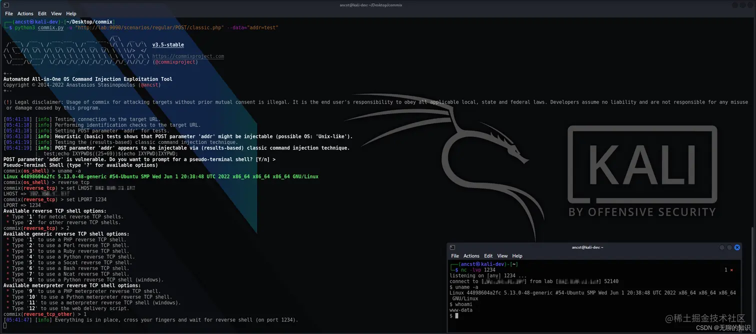Screen dimensions: 756x334
Task: Close the netcat terminal window
Action: pyautogui.click(x=737, y=247)
